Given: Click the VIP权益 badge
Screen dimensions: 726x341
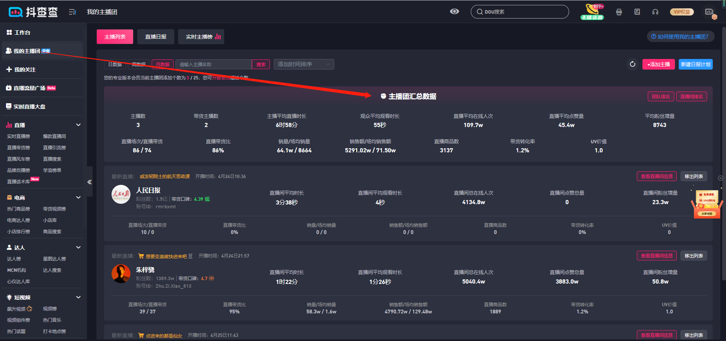Looking at the screenshot, I should 682,12.
